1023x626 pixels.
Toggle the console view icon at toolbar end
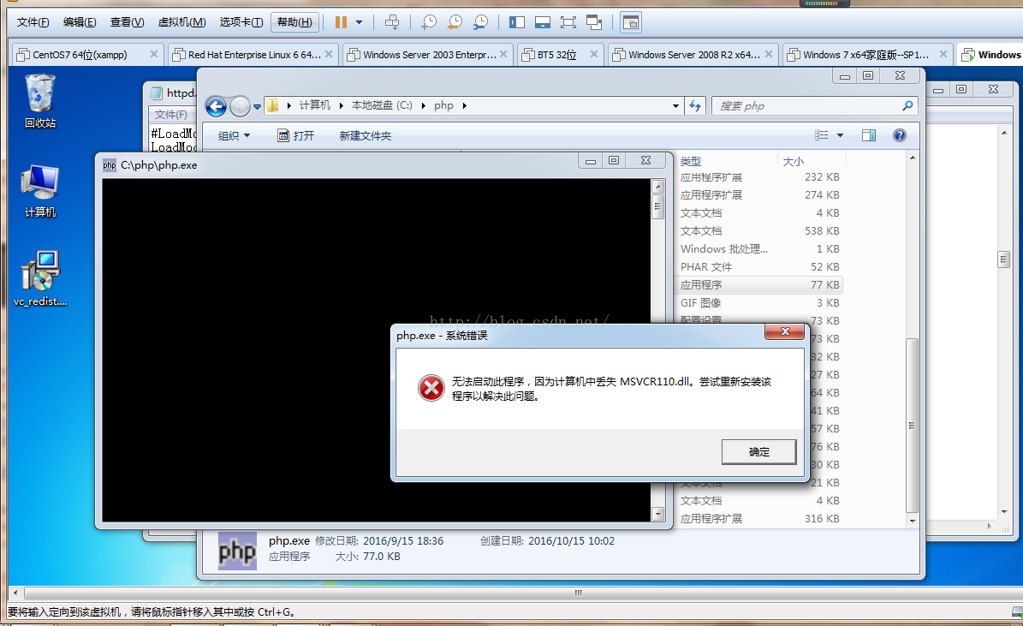tap(630, 22)
